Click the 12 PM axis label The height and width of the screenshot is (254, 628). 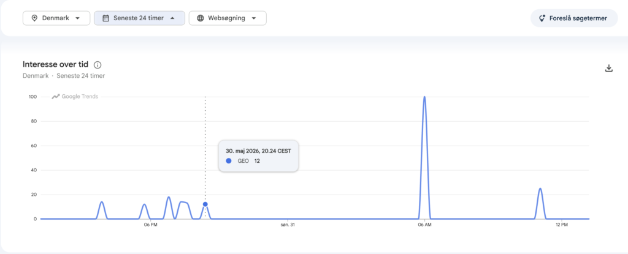[x=562, y=225]
